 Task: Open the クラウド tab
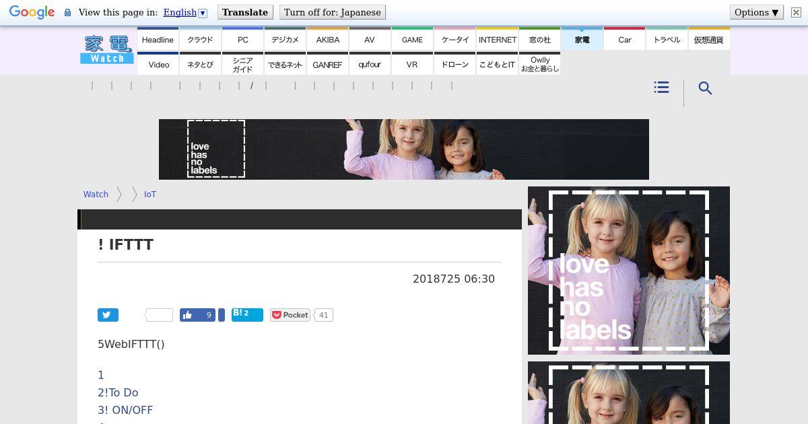[x=200, y=39]
